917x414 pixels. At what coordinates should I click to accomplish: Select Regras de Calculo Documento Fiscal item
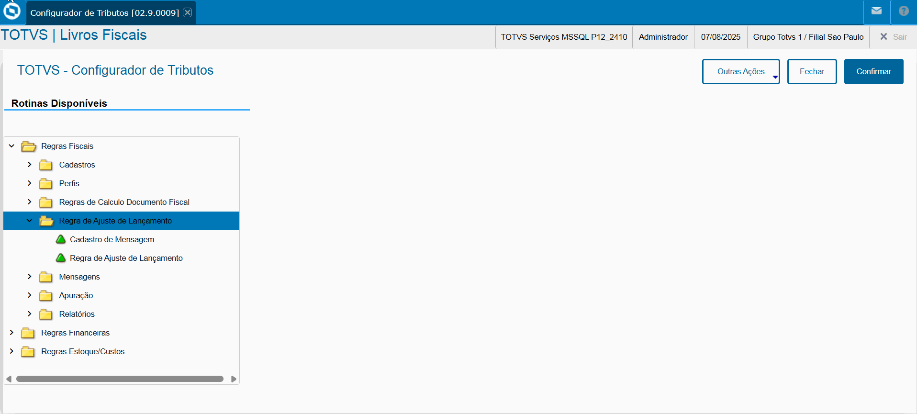click(x=124, y=202)
